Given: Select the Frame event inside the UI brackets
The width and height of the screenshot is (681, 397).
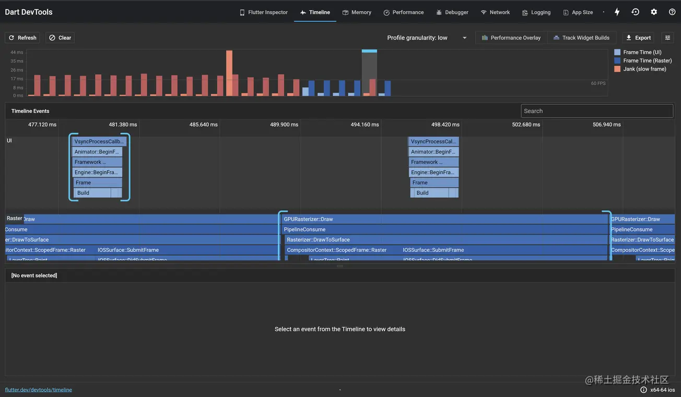Looking at the screenshot, I should (98, 183).
